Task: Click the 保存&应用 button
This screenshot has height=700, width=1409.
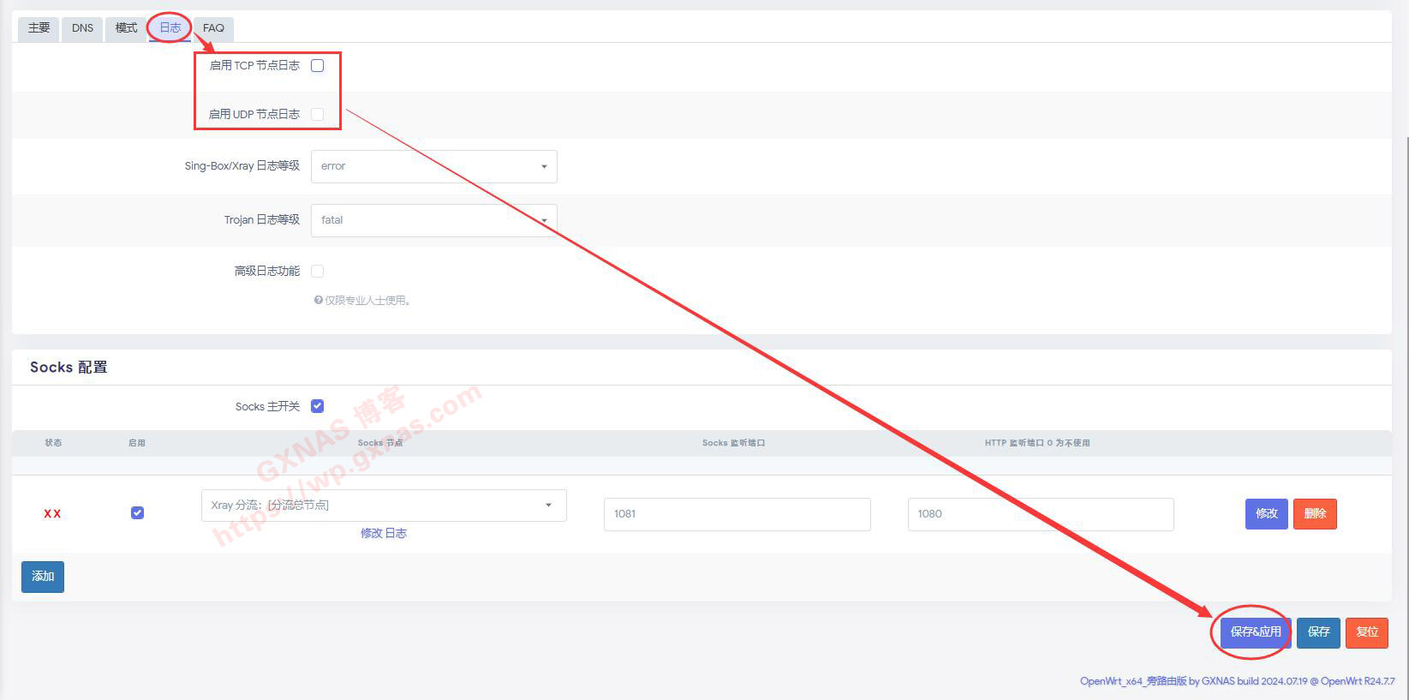Action: tap(1255, 632)
